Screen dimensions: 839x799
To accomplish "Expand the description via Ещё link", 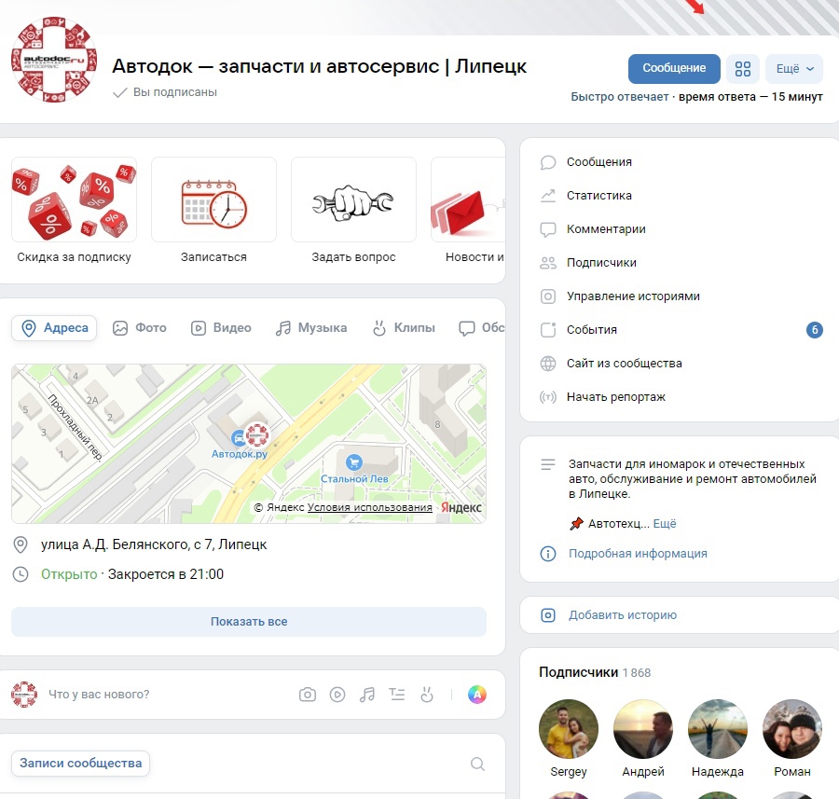I will pos(665,524).
